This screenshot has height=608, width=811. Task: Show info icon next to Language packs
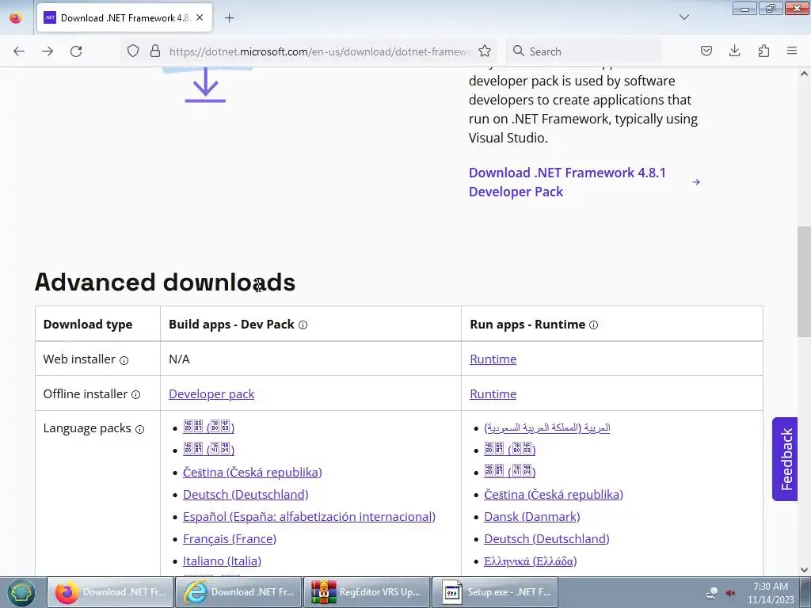click(139, 429)
